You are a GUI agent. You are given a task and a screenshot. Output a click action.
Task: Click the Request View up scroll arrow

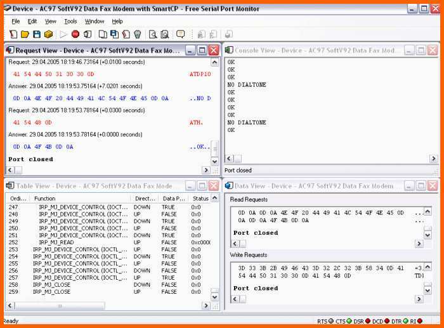click(214, 62)
